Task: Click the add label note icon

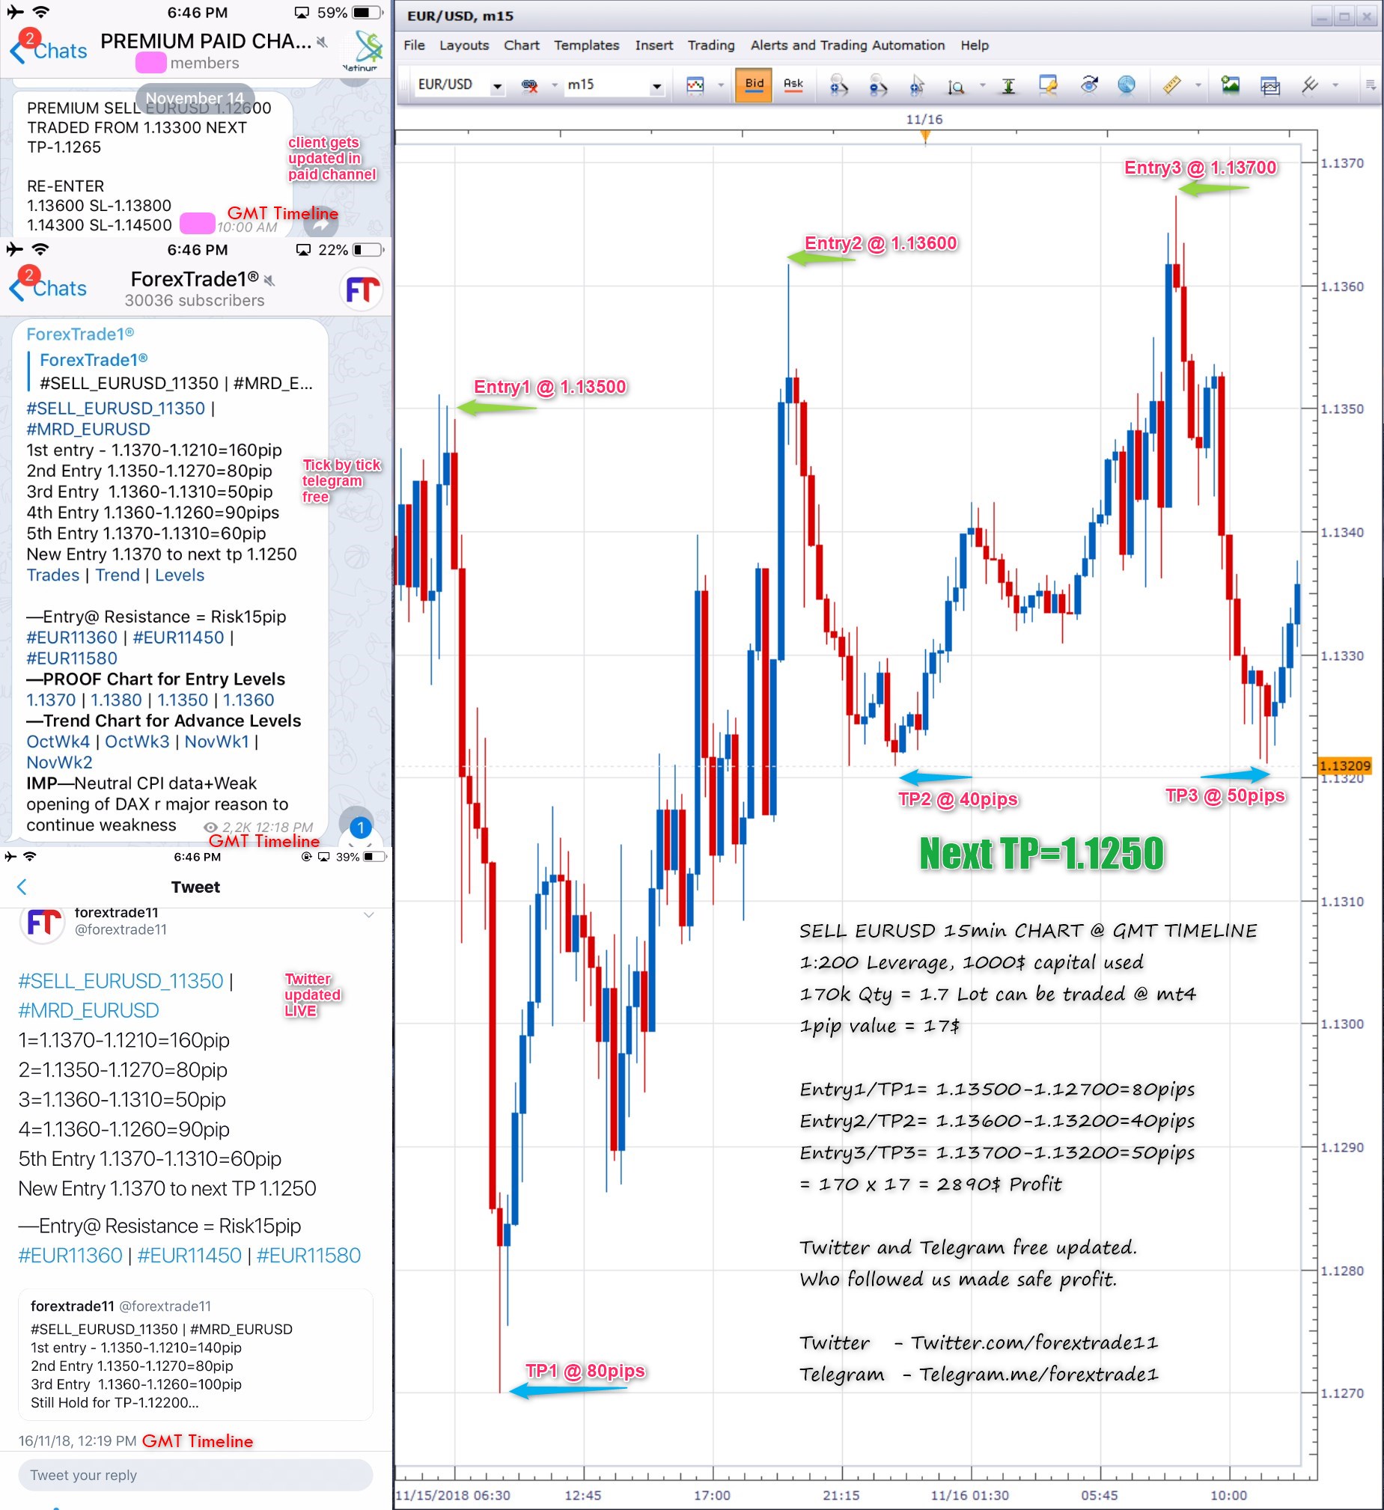Action: click(x=1048, y=85)
